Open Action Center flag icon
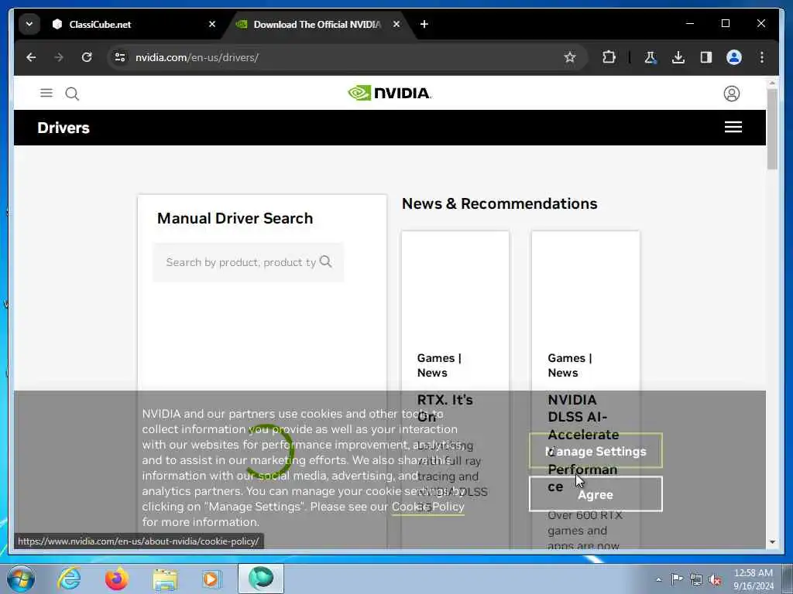Viewport: 793px width, 594px height. pyautogui.click(x=677, y=579)
